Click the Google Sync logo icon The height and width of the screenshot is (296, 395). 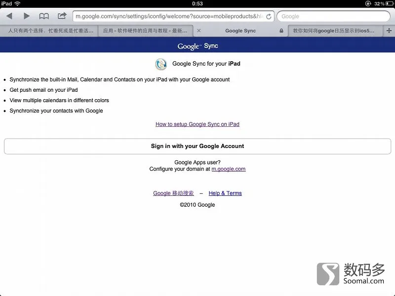161,64
